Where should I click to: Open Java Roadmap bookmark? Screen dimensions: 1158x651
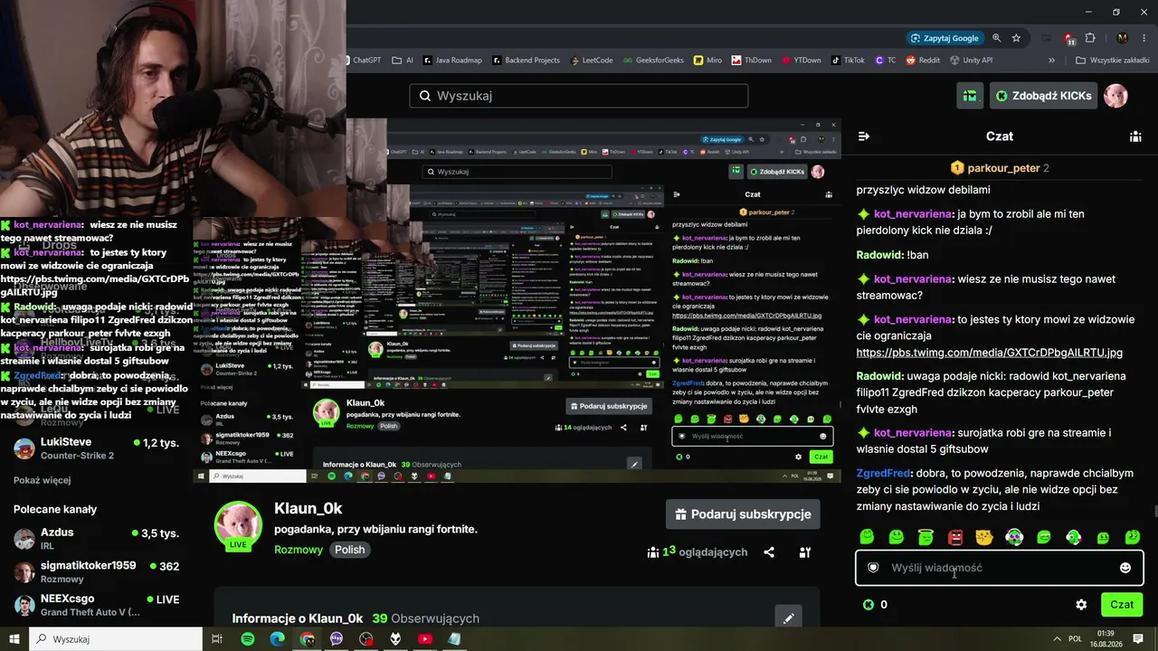[x=452, y=61]
